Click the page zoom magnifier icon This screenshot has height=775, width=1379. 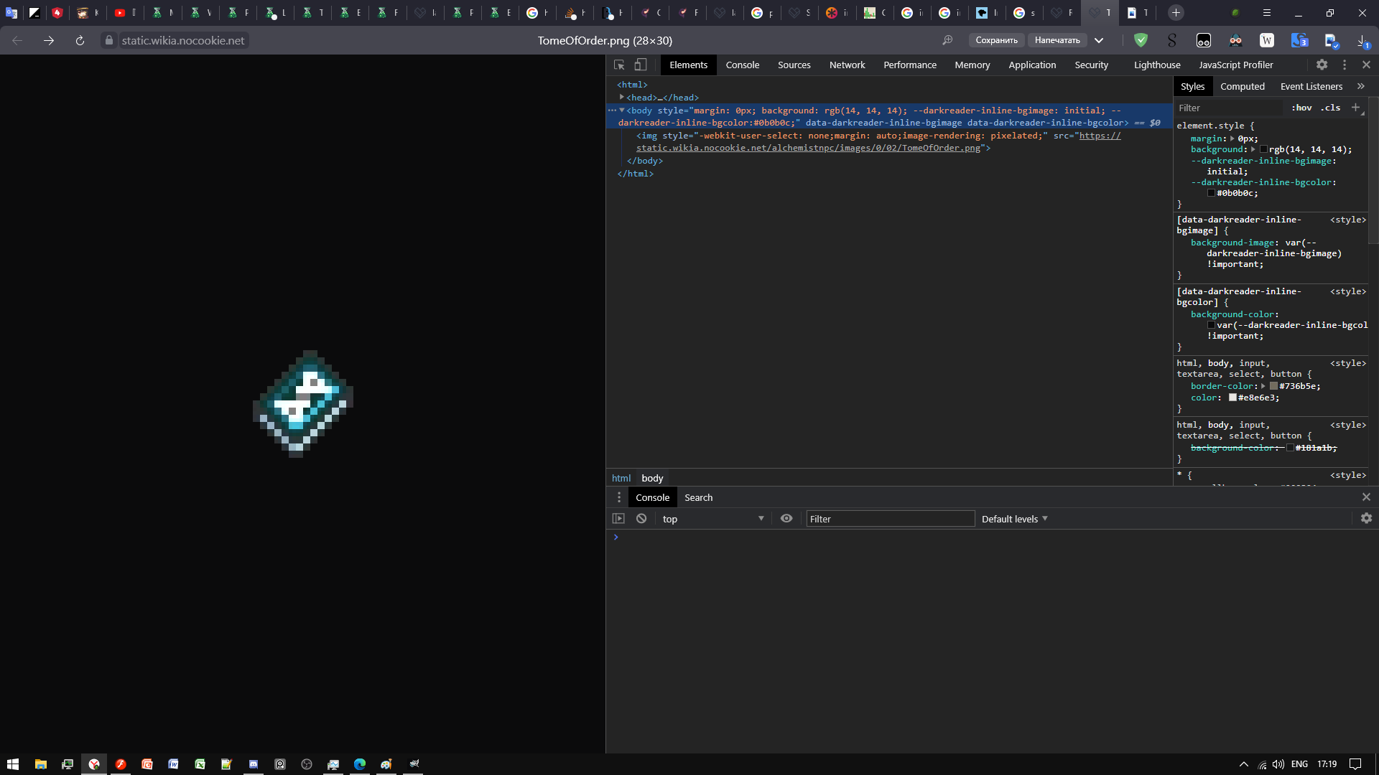click(947, 40)
